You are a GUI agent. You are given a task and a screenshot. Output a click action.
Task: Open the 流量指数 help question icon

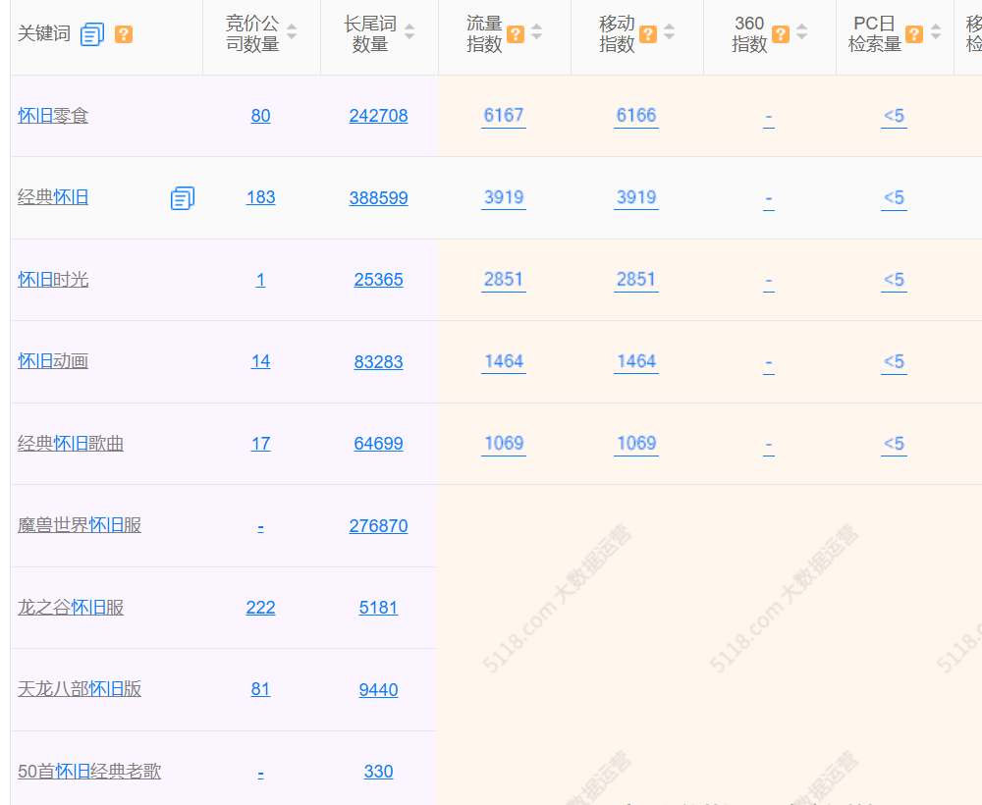[x=516, y=34]
